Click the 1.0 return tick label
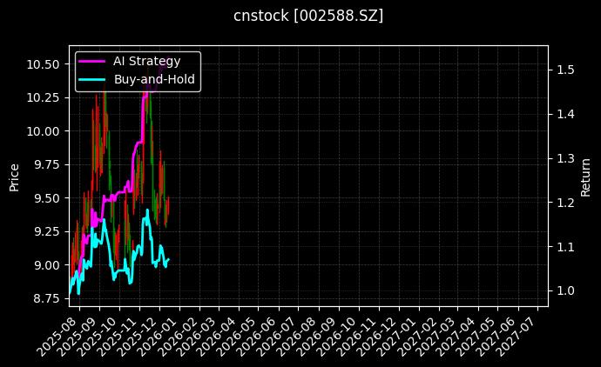This screenshot has height=367, width=601. [564, 290]
